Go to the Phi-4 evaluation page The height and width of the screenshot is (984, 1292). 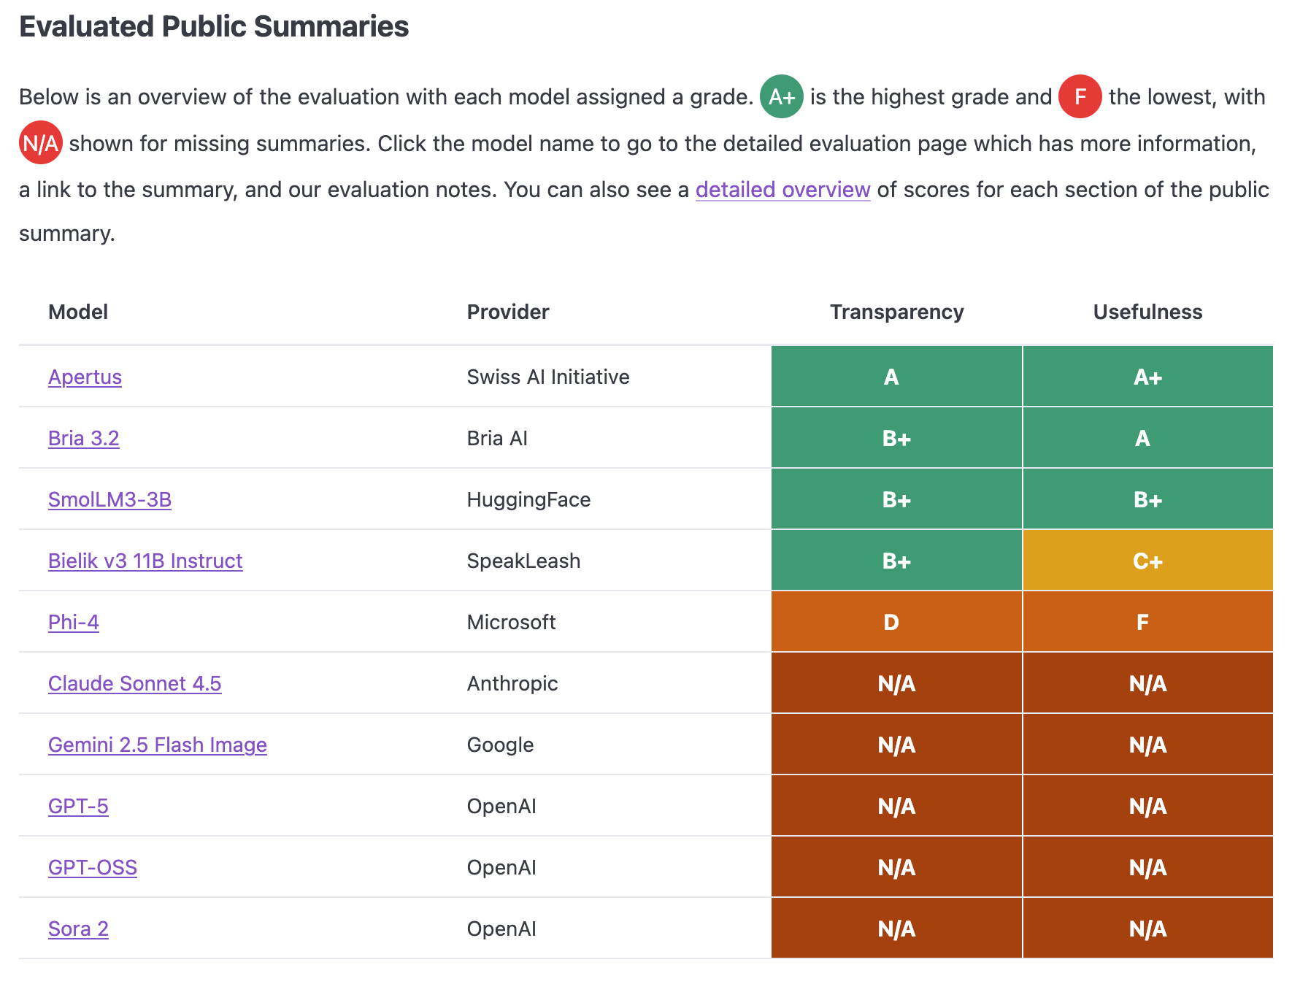[73, 622]
